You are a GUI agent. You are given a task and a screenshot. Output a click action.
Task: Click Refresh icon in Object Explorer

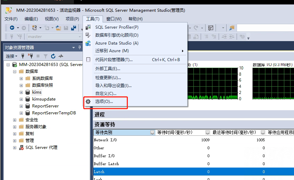tap(53, 56)
